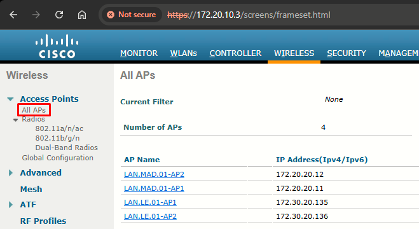Click the Number of APs label
The image size is (419, 229).
coord(153,127)
